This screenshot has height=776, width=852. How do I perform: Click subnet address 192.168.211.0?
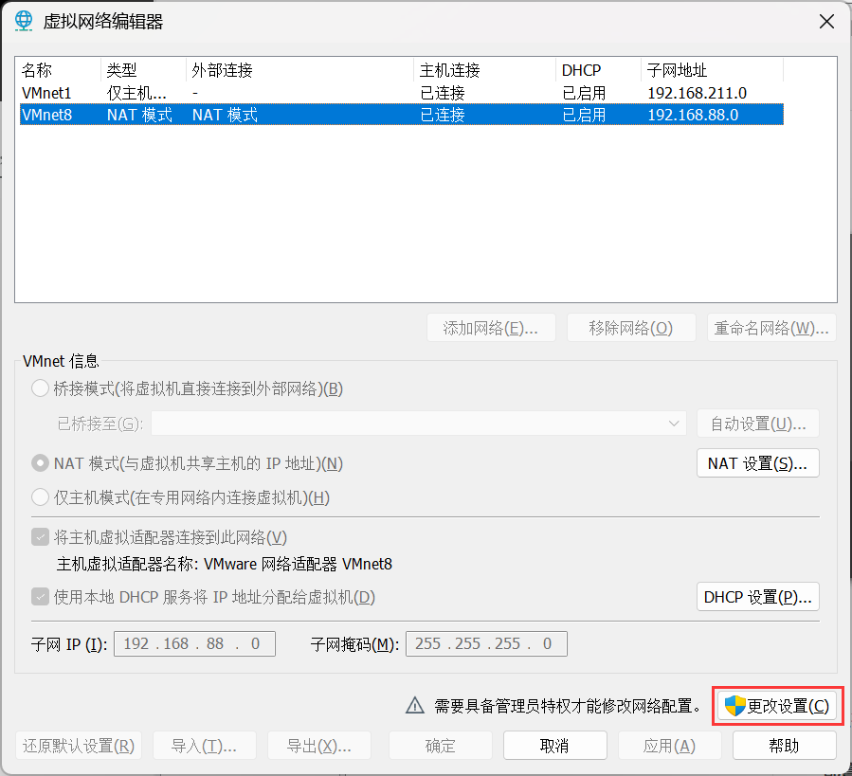tap(698, 93)
